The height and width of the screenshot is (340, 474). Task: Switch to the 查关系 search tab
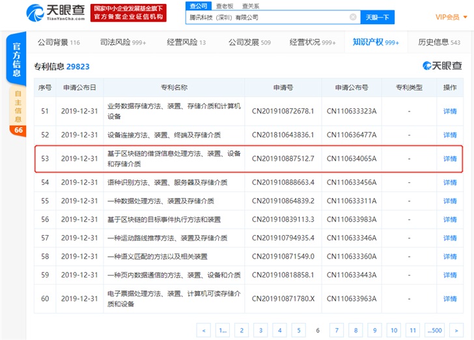pyautogui.click(x=251, y=5)
